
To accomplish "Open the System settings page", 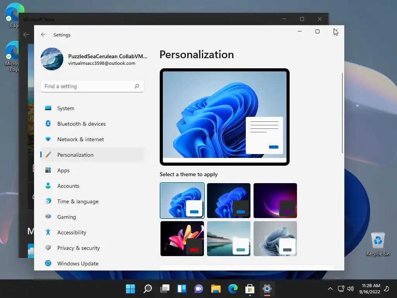I will (x=92, y=108).
